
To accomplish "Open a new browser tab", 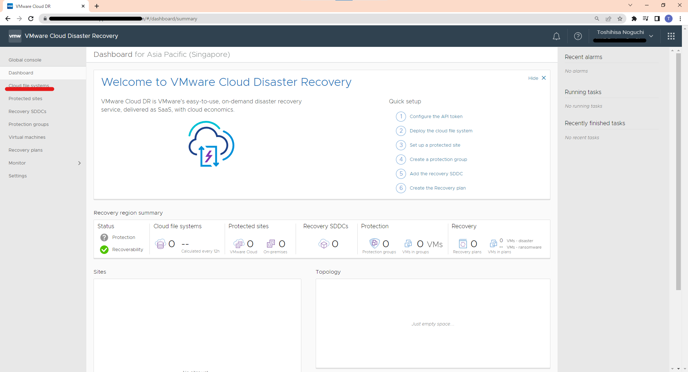I will tap(97, 6).
